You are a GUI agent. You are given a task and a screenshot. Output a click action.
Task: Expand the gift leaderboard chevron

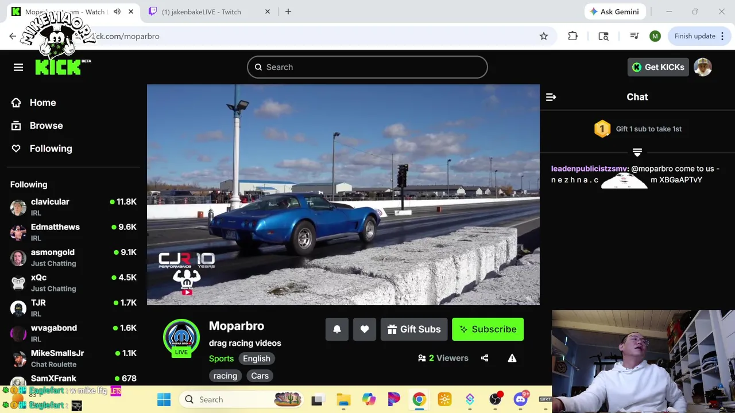click(x=637, y=152)
